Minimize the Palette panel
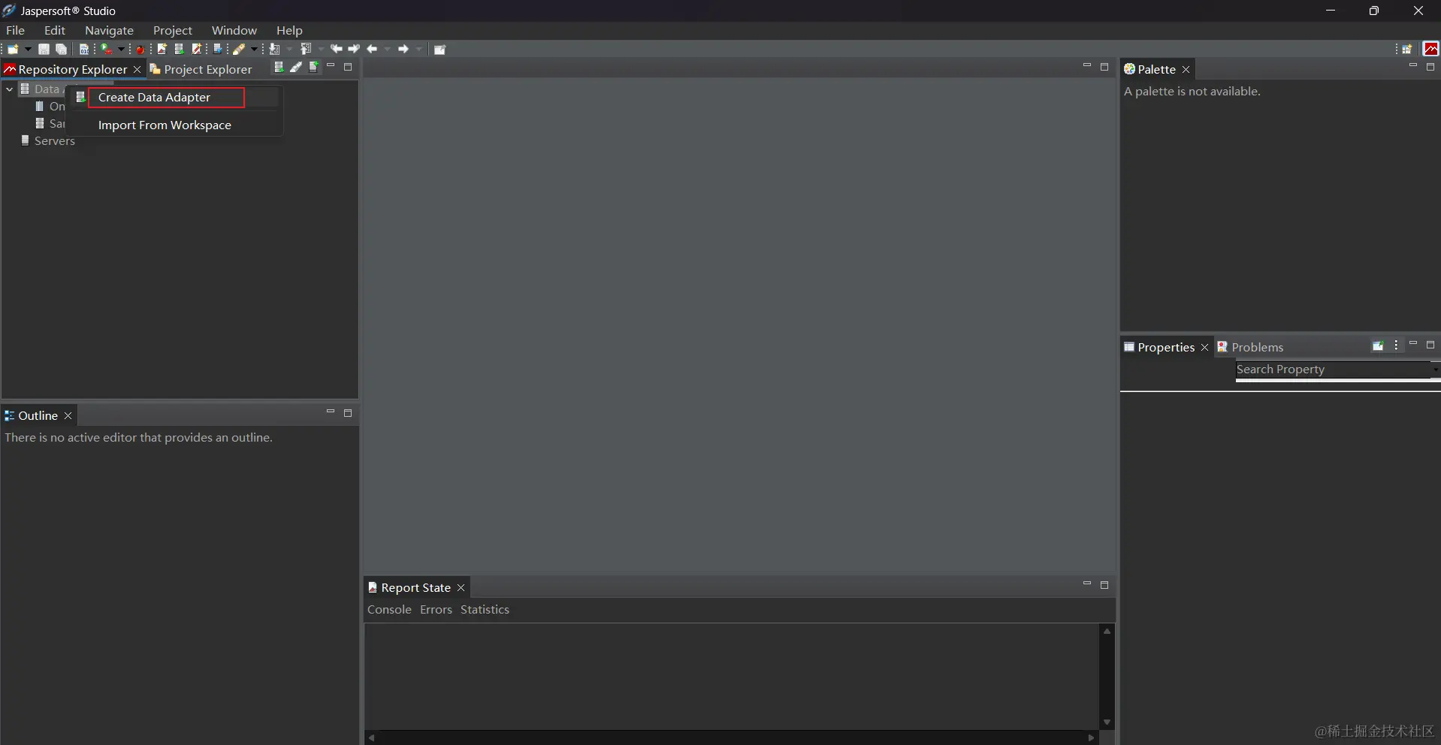Viewport: 1441px width, 745px height. coord(1412,66)
